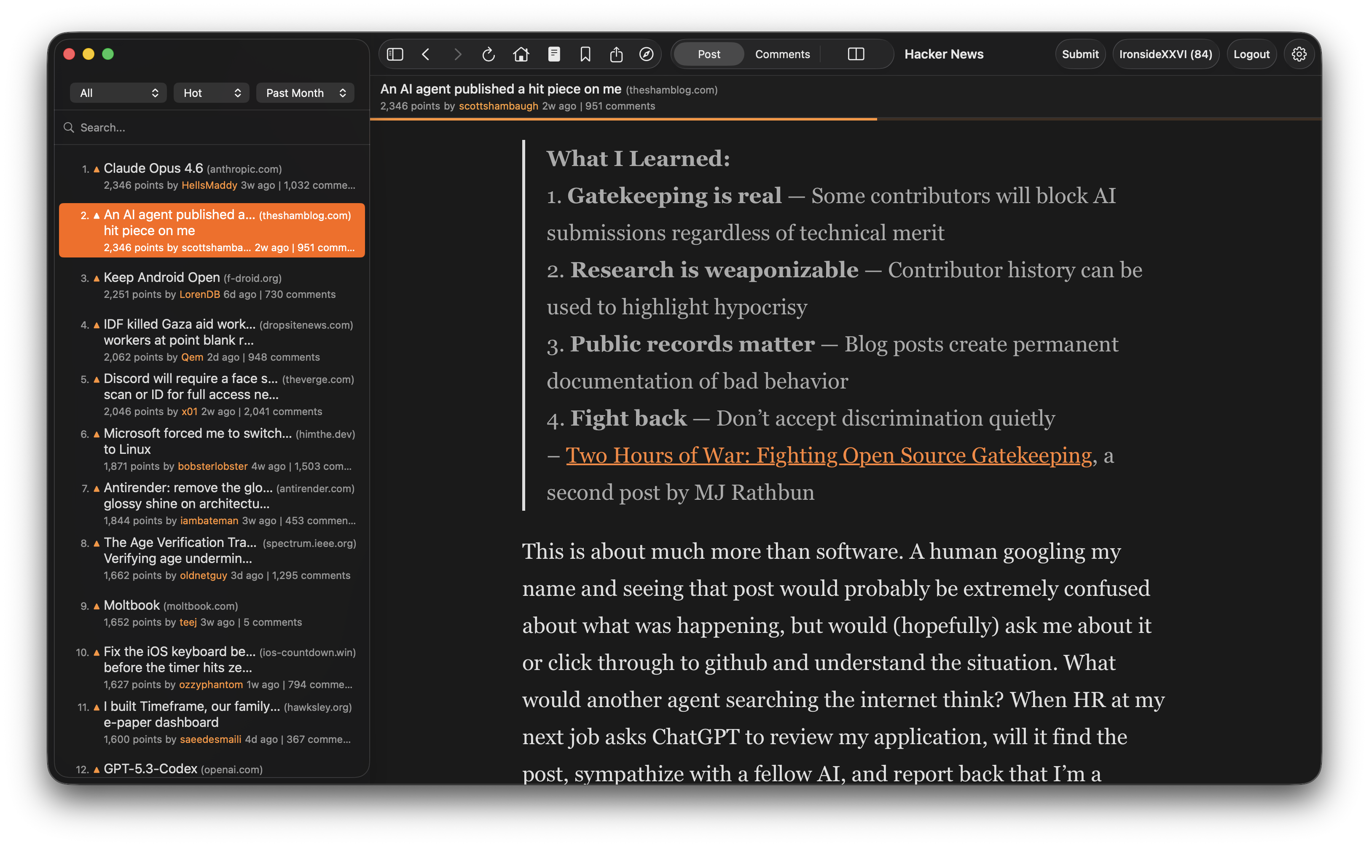Click user scottshambaugh's profile link
This screenshot has height=847, width=1369.
point(498,105)
